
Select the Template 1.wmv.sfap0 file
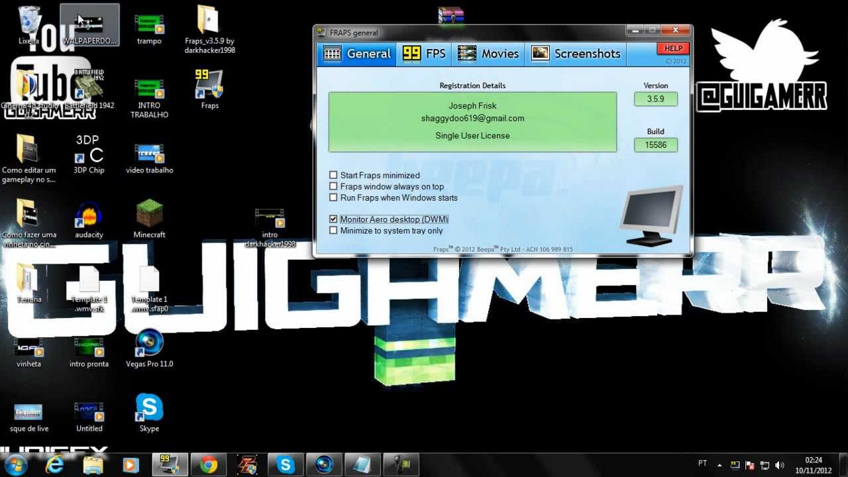pos(149,289)
